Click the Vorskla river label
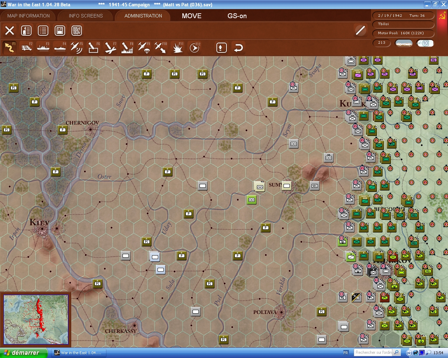This screenshot has height=358, width=448. click(x=281, y=286)
